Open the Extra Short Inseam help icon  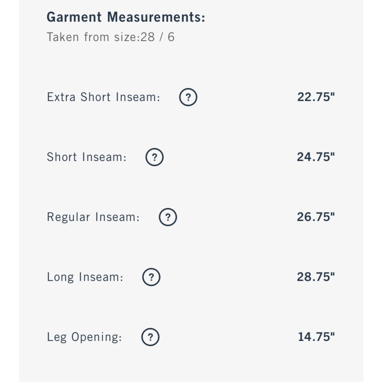tap(188, 97)
